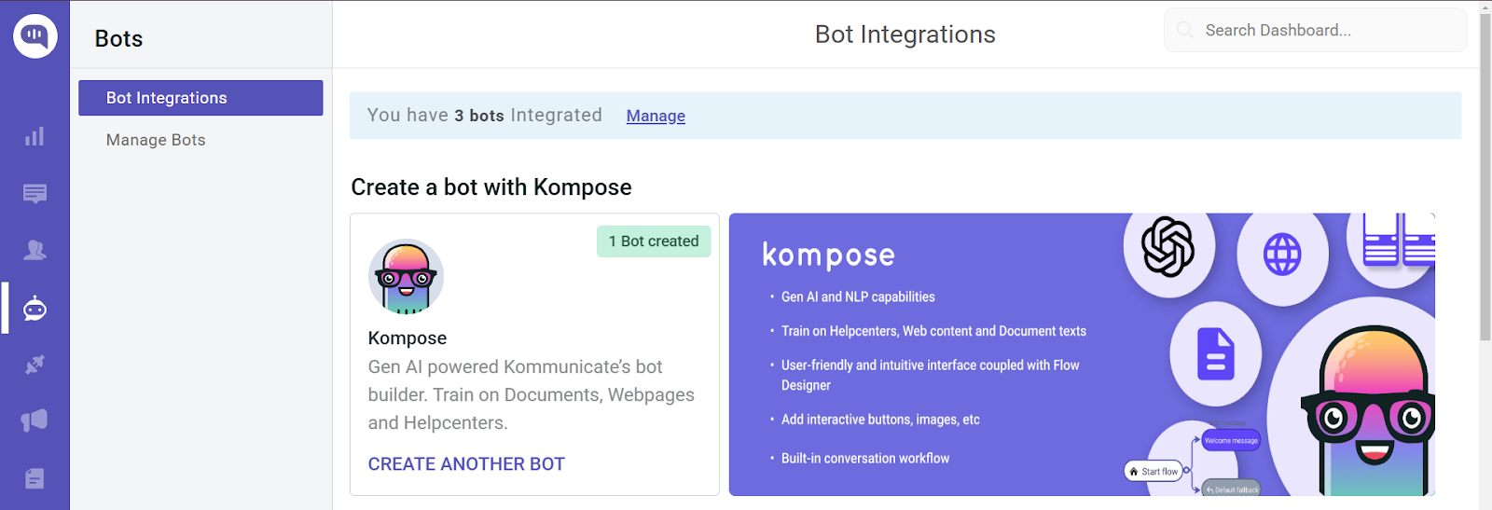Click the kompose banner title

coord(828,255)
